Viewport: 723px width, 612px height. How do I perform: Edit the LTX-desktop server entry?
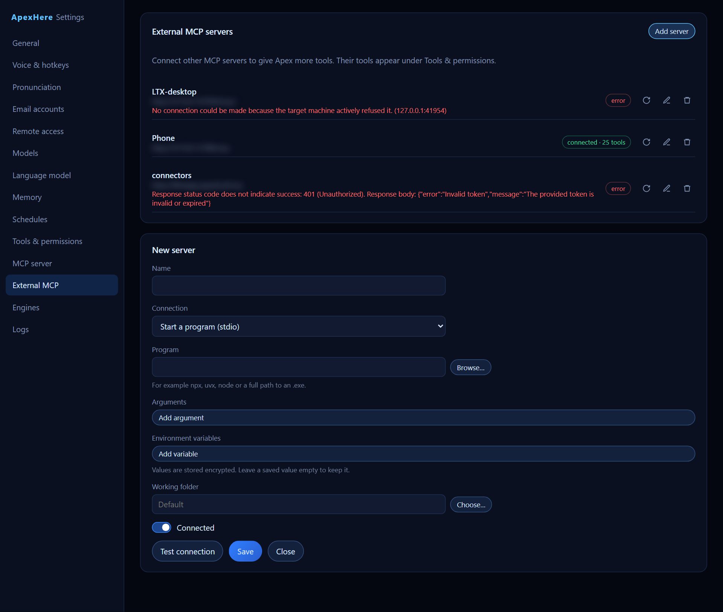click(667, 100)
